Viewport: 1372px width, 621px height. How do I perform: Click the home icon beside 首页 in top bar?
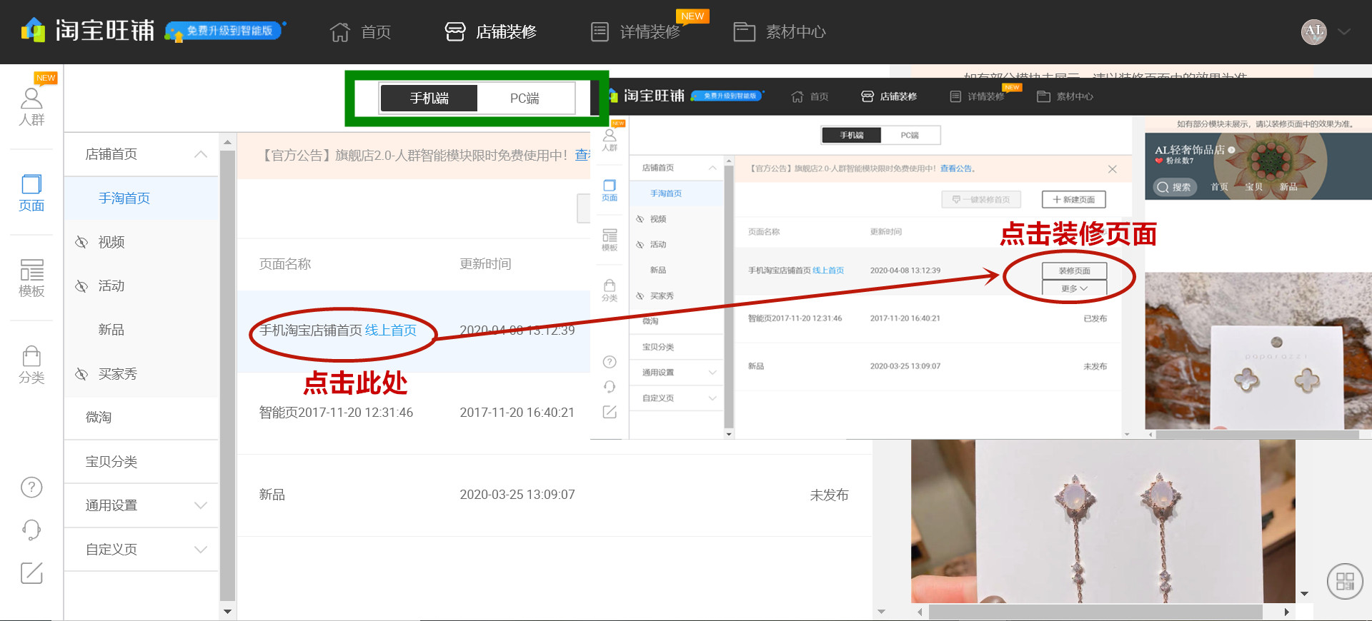click(x=340, y=31)
